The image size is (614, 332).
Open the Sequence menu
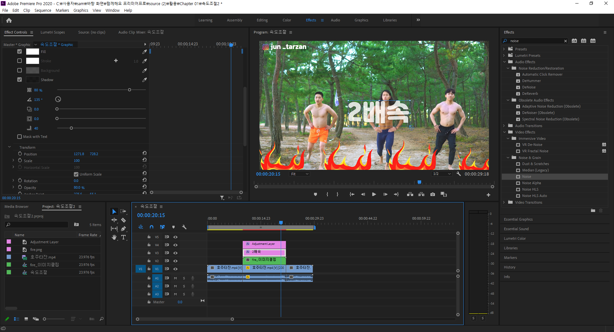tap(43, 11)
